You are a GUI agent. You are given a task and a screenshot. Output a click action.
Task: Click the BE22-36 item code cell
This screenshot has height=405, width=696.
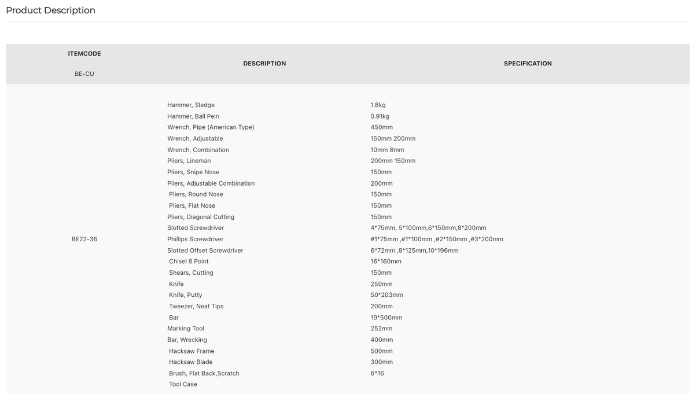84,239
